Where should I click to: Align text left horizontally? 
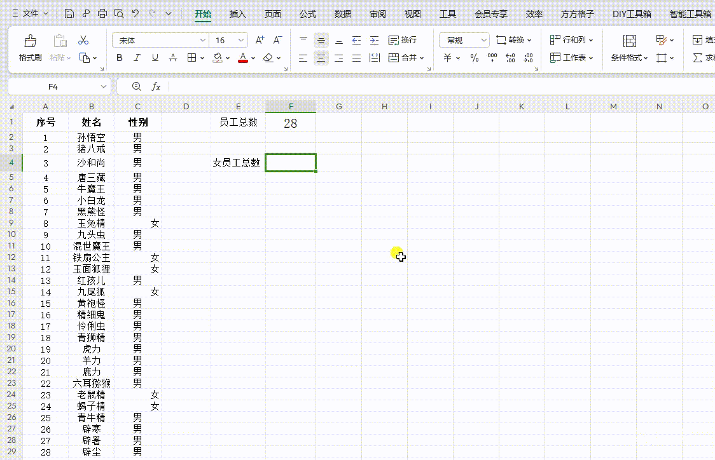pos(303,58)
